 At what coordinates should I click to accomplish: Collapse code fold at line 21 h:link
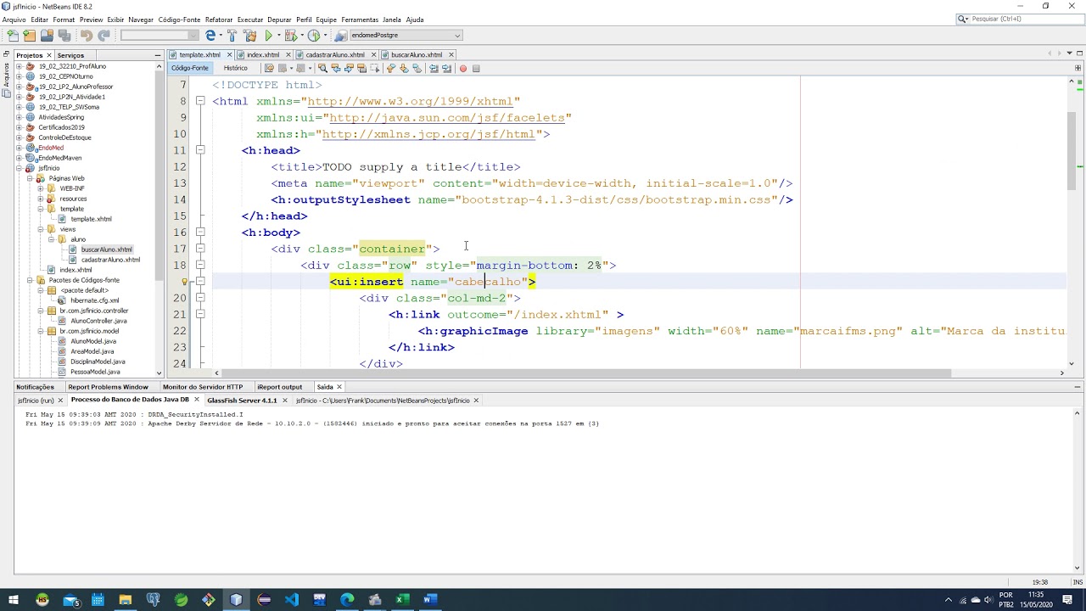(200, 314)
